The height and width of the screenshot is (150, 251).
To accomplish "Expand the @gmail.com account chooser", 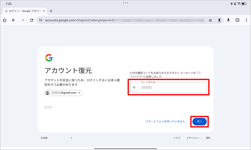I will [x=64, y=93].
